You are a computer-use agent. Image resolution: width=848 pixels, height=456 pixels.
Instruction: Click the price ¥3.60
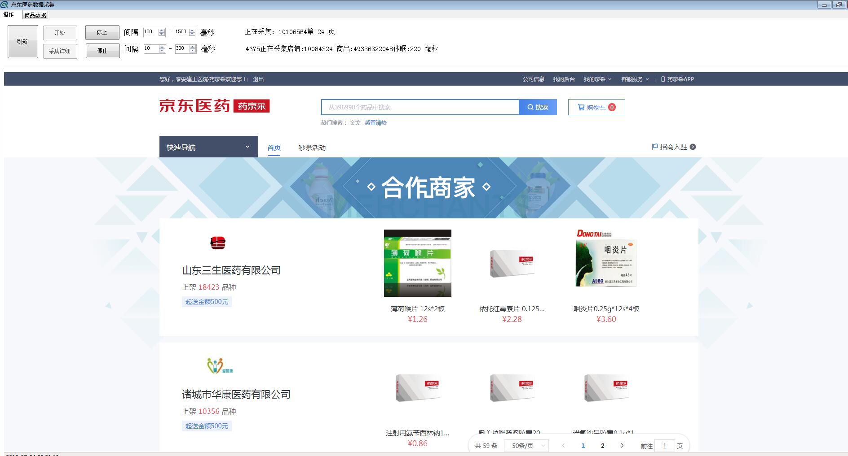[606, 319]
